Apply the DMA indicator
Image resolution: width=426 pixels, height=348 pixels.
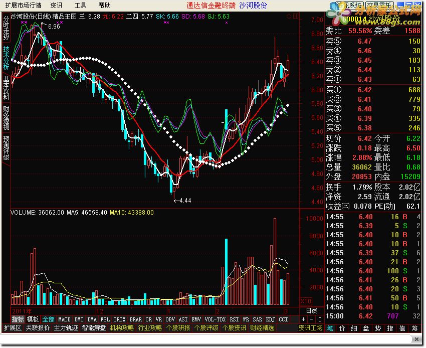[x=92, y=319]
